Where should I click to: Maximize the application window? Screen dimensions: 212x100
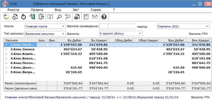200,4
